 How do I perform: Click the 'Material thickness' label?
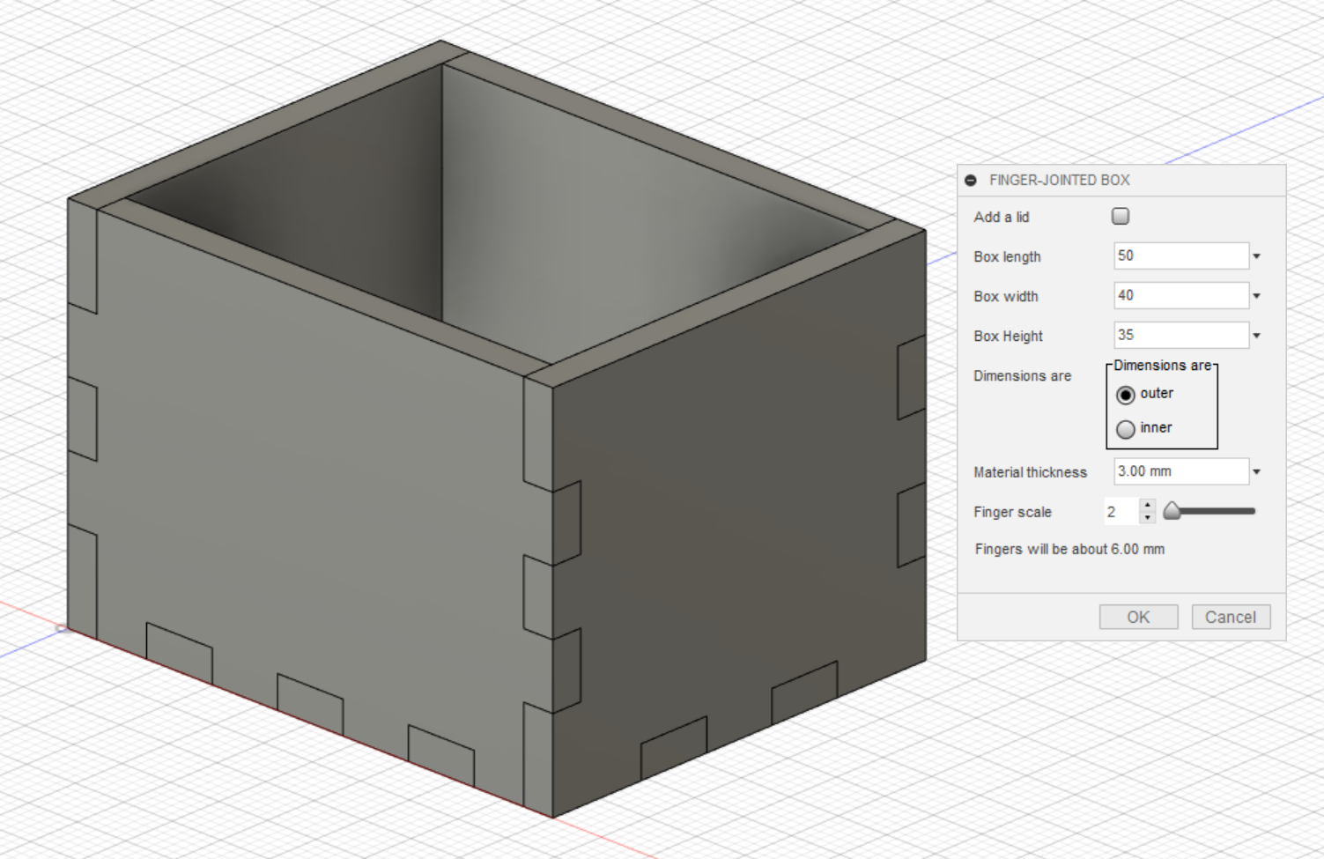pyautogui.click(x=1030, y=472)
